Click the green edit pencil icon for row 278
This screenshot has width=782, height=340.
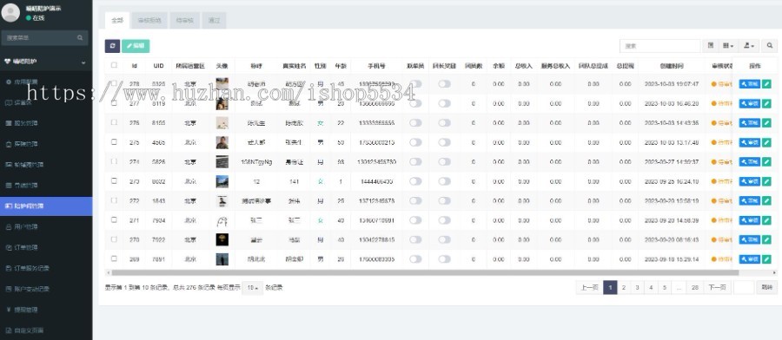point(766,84)
